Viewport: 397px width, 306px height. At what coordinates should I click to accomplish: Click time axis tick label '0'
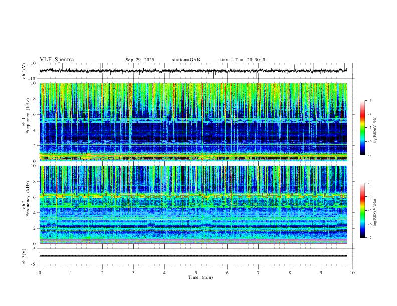[40, 273]
